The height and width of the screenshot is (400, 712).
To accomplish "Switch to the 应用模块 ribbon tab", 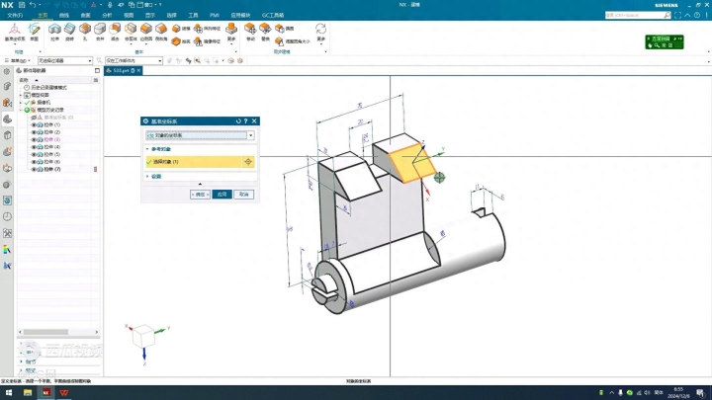I will click(240, 16).
